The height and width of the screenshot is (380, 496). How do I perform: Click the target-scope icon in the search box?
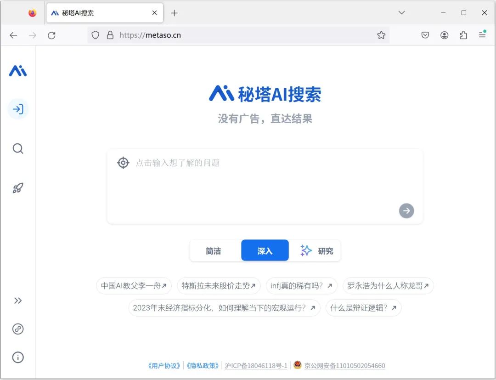point(123,163)
